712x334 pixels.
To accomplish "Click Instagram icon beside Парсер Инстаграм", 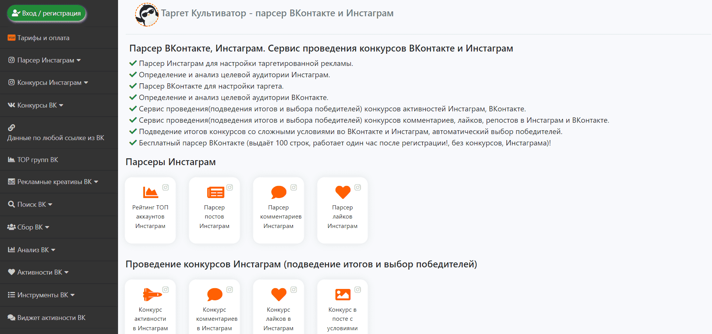I will (12, 60).
